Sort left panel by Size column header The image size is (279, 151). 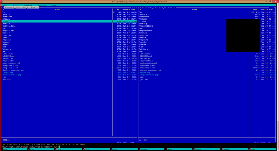pyautogui.click(x=117, y=9)
